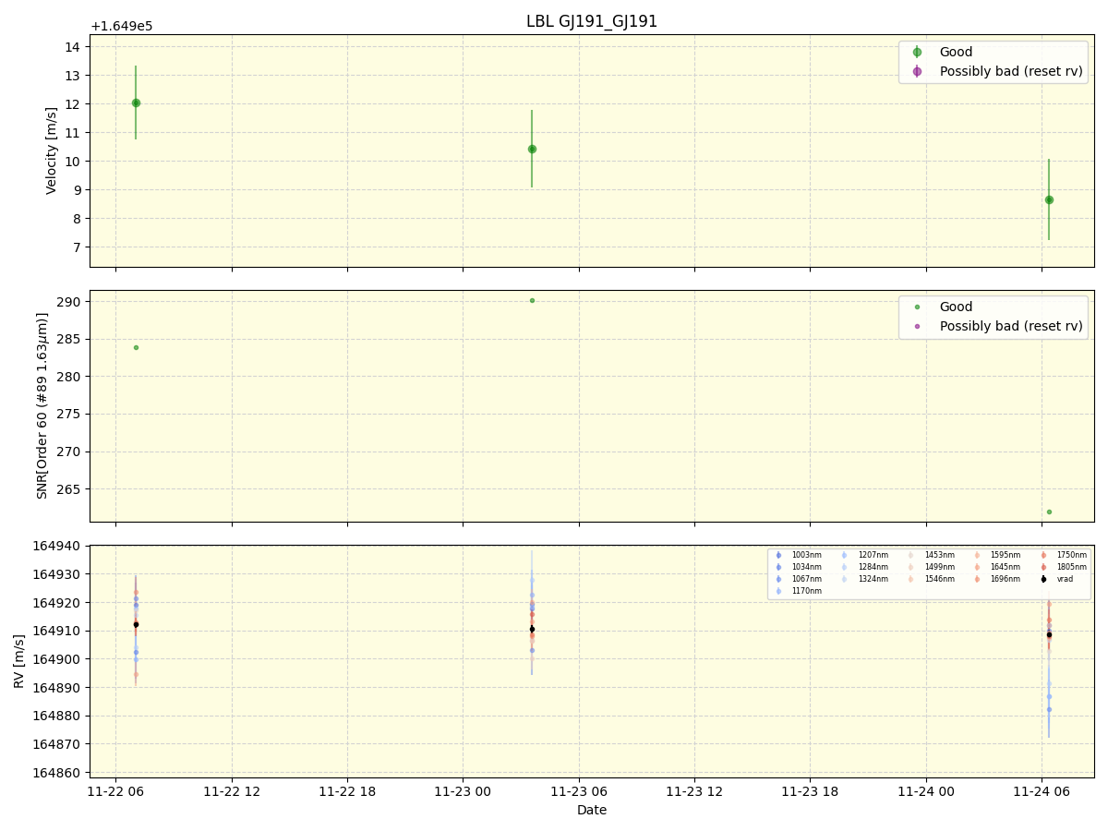Click the 265 tick on the SNR axis

pyautogui.click(x=69, y=489)
